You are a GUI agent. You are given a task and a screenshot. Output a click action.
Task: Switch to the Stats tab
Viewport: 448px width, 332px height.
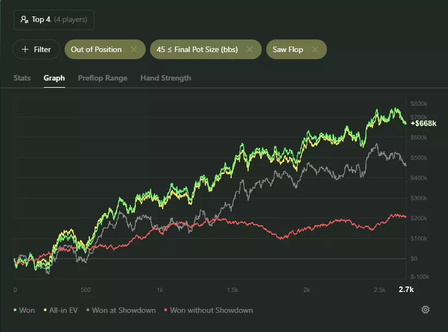22,78
